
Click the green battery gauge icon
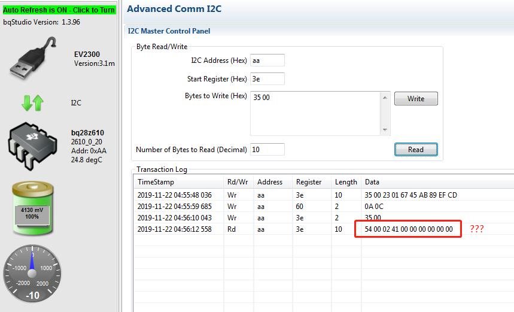pyautogui.click(x=32, y=208)
